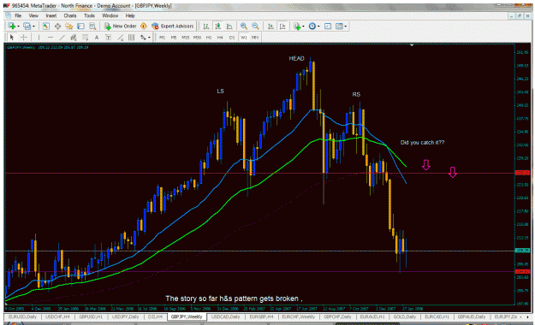
Task: Select the HEAD text label on chart
Action: 296,59
